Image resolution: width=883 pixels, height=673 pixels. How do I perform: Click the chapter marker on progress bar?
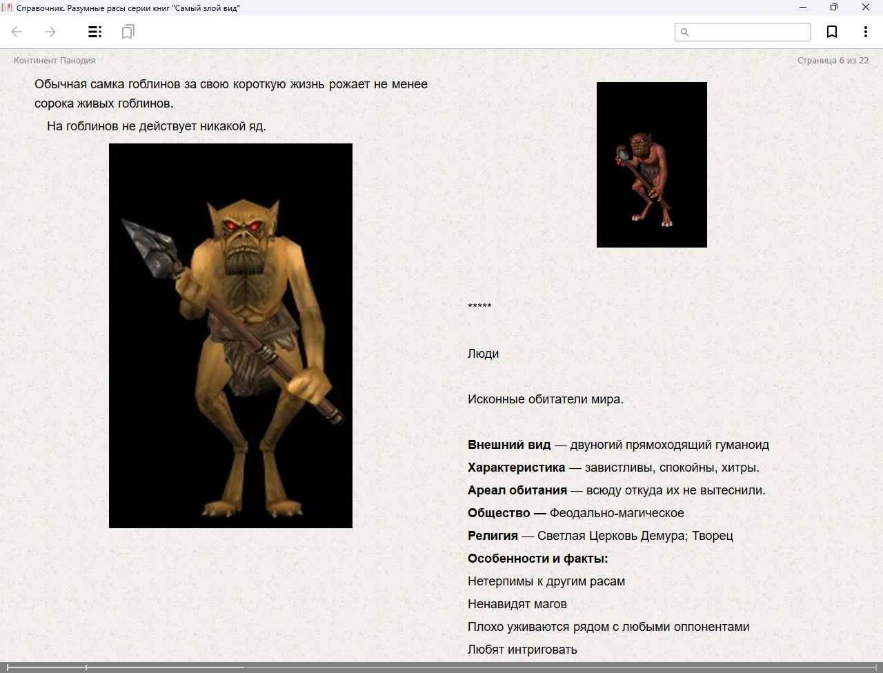pos(86,667)
